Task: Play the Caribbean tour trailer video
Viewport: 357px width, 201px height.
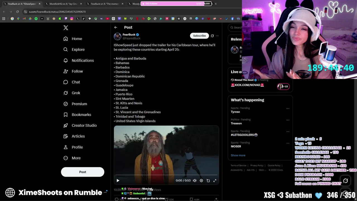Action: (x=118, y=181)
